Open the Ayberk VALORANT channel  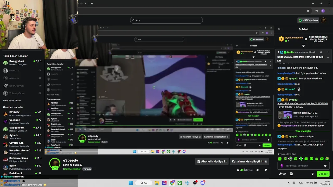pos(22,137)
